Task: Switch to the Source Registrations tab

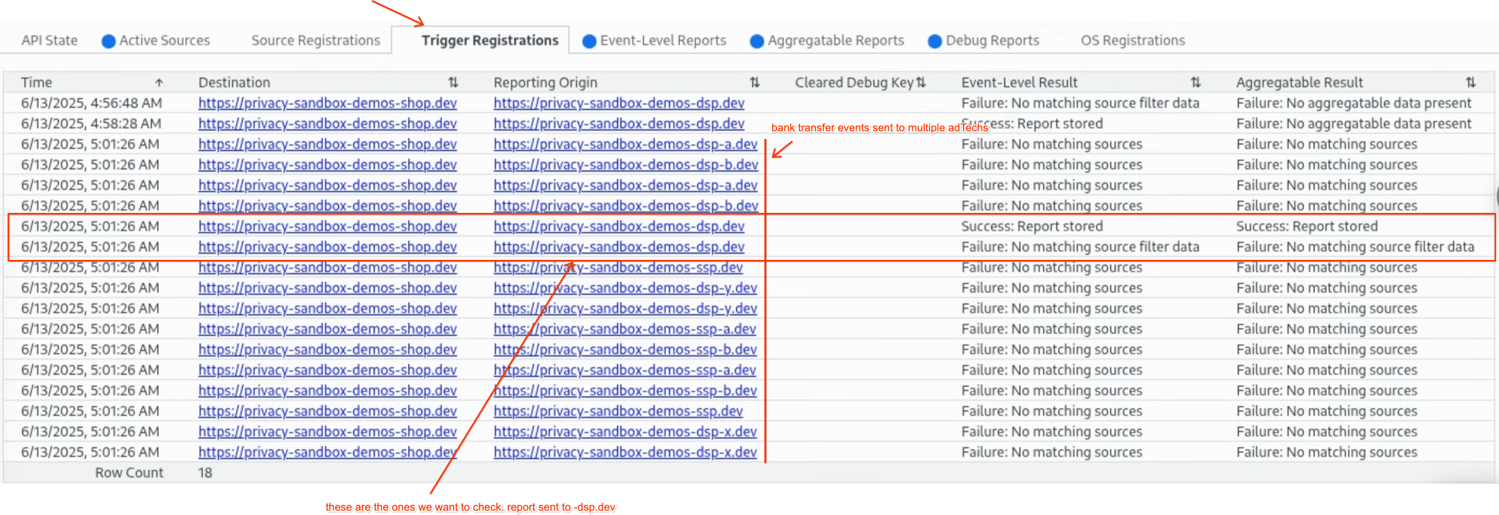Action: [x=315, y=41]
